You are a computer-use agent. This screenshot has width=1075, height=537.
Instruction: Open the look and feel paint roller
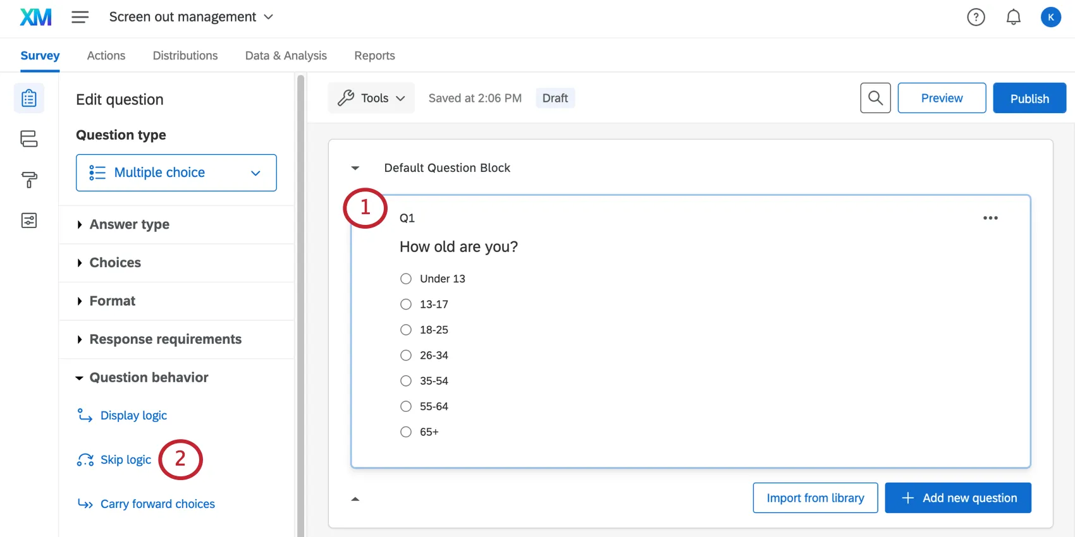click(29, 180)
